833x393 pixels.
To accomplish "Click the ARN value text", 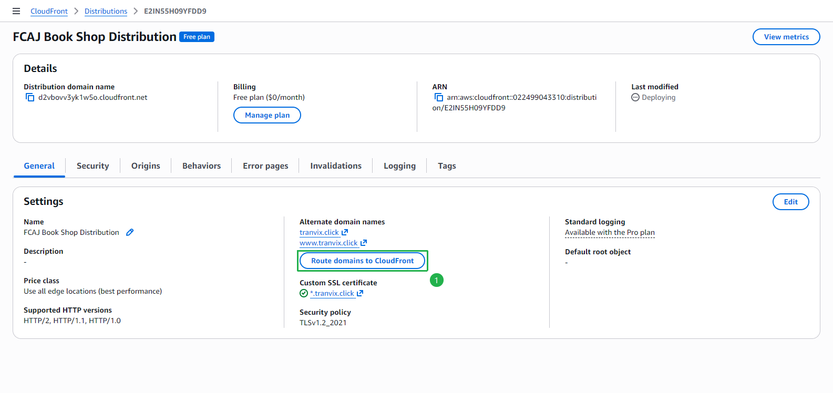I will pos(515,102).
